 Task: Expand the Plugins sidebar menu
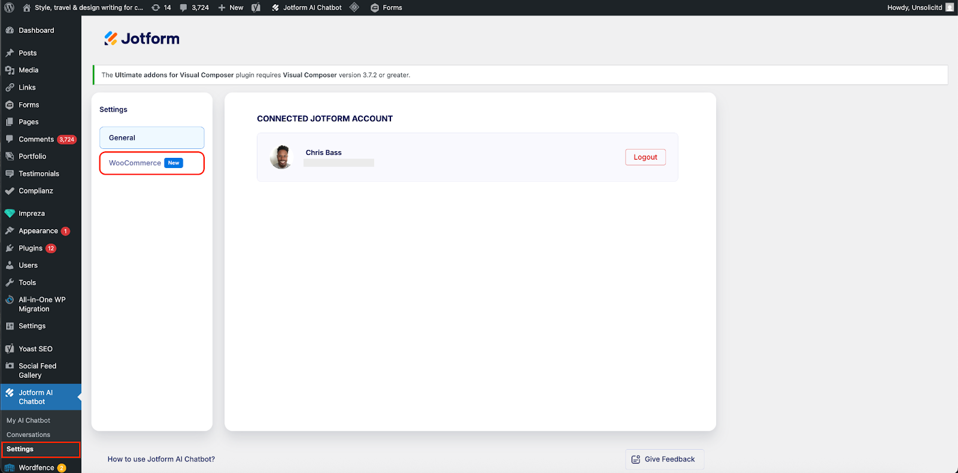(31, 248)
